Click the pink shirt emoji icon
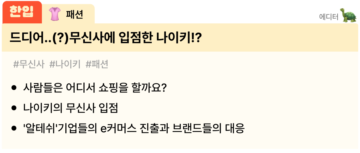The width and height of the screenshot is (360, 153). 55,14
